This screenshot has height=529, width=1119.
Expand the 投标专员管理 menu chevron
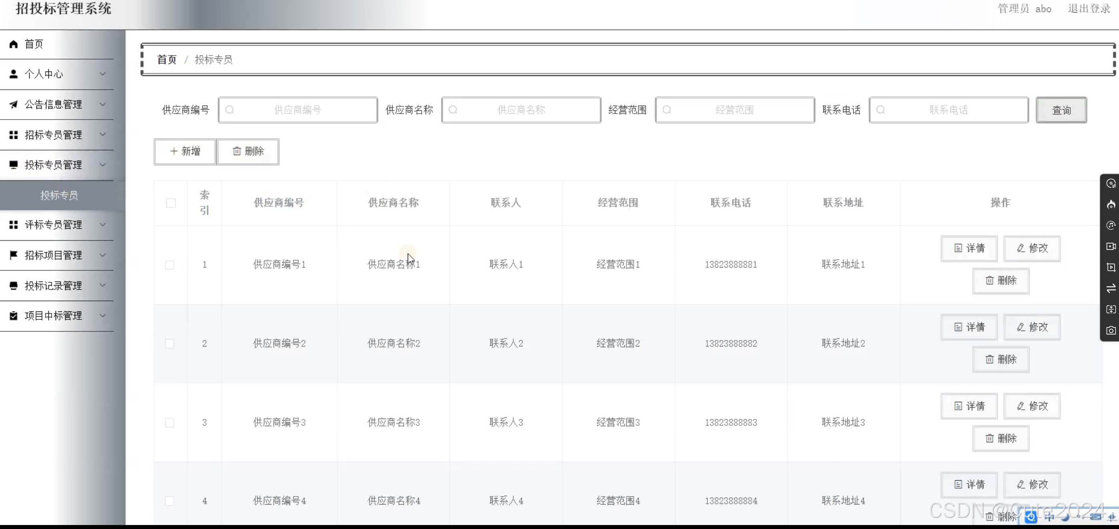point(102,165)
